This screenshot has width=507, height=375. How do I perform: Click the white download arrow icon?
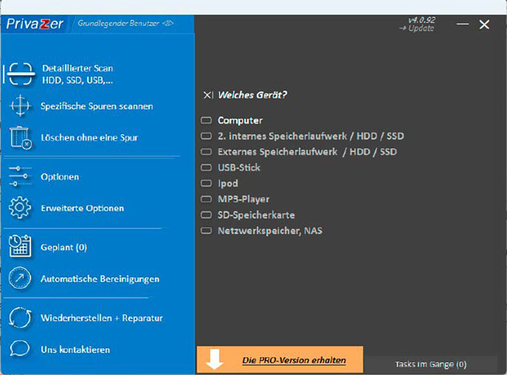[214, 359]
